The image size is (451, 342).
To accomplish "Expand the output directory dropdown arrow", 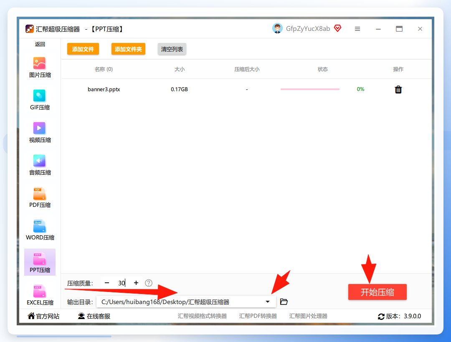I will tap(268, 302).
